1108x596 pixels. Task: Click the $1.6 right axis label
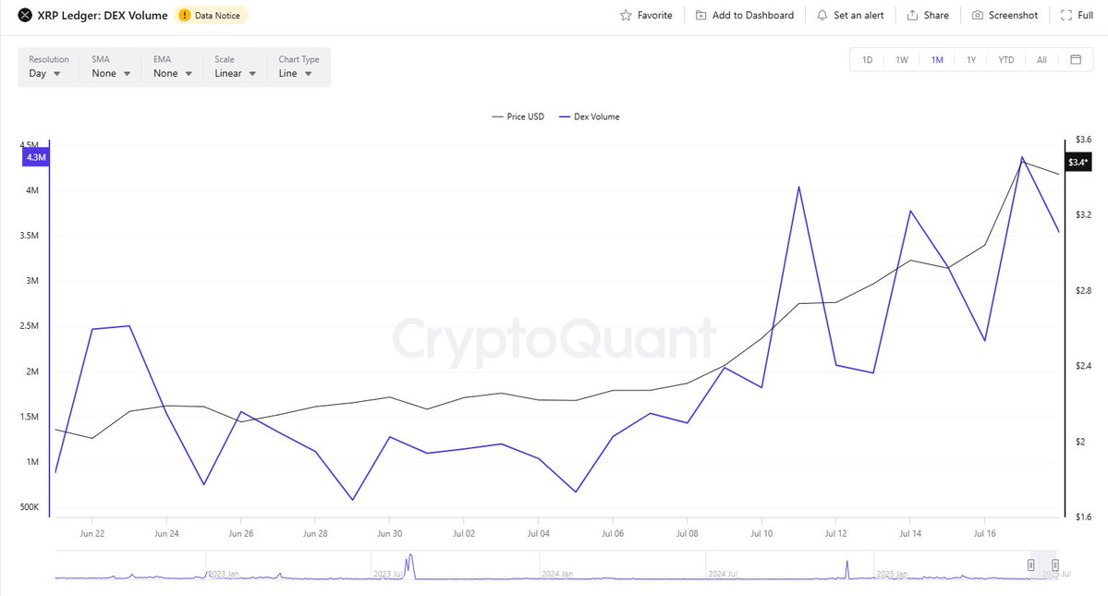pyautogui.click(x=1083, y=517)
